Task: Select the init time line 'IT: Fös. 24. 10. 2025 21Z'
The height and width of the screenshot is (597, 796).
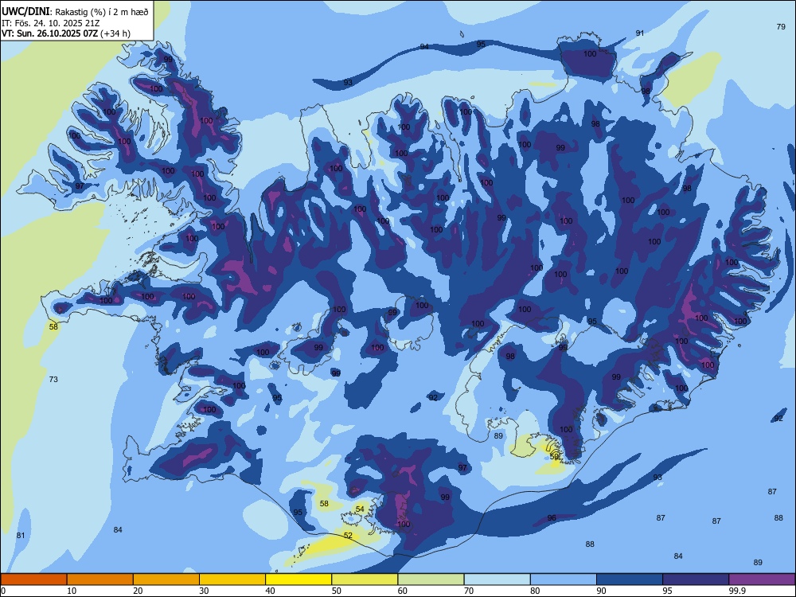Action: 51,23
